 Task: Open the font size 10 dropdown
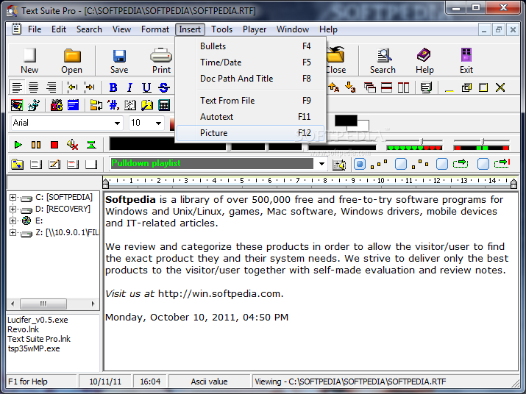158,123
